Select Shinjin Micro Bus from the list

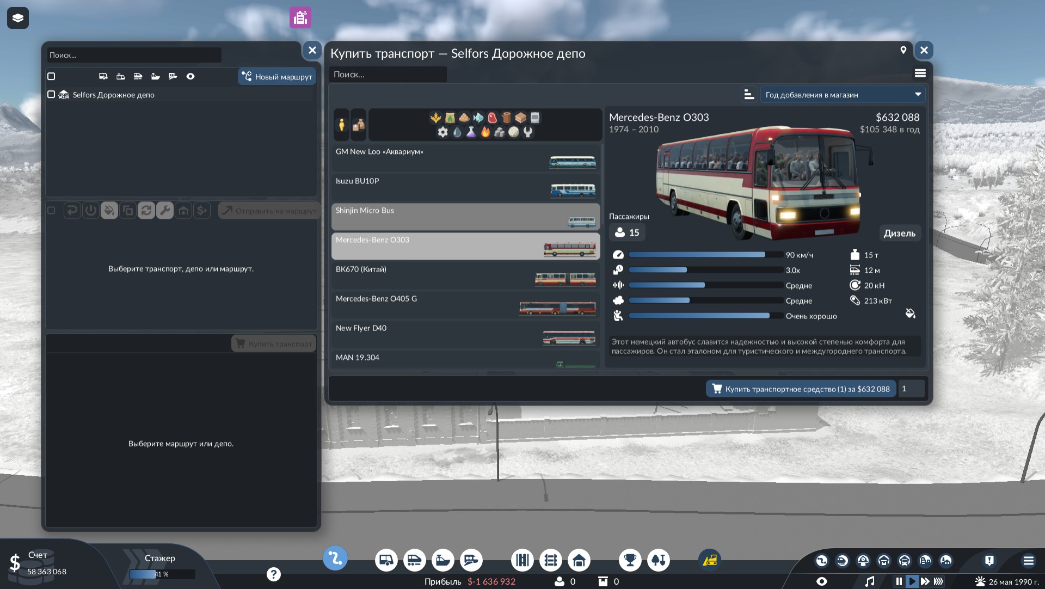coord(466,217)
